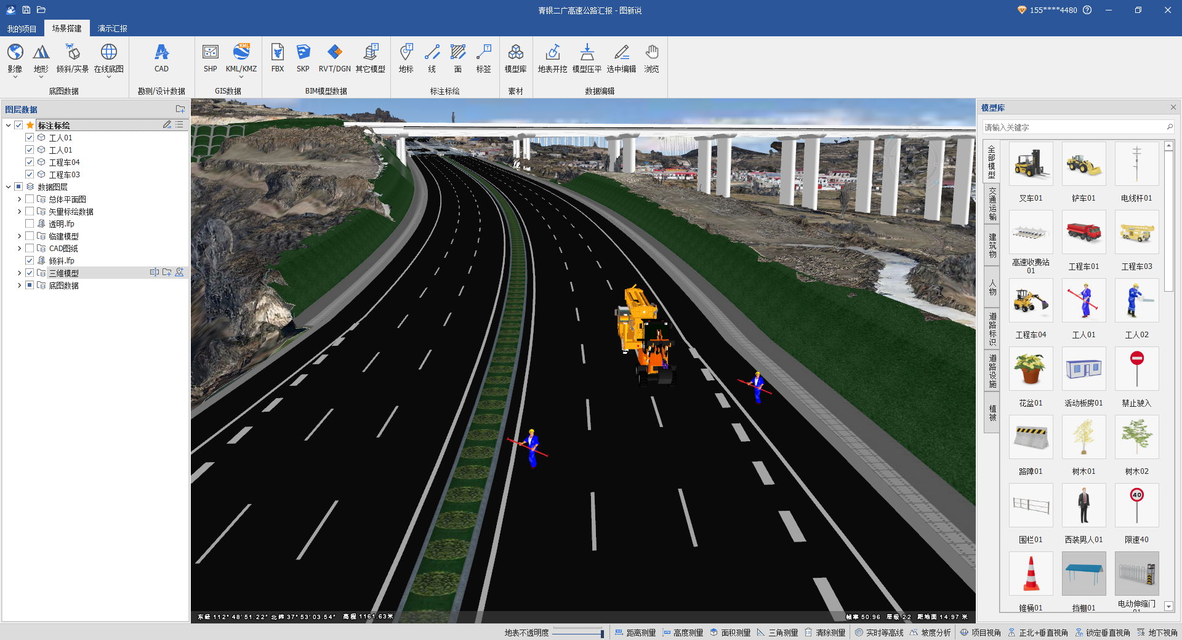Adjust the 地表不透明度 opacity slider
1182x640 pixels.
(601, 633)
